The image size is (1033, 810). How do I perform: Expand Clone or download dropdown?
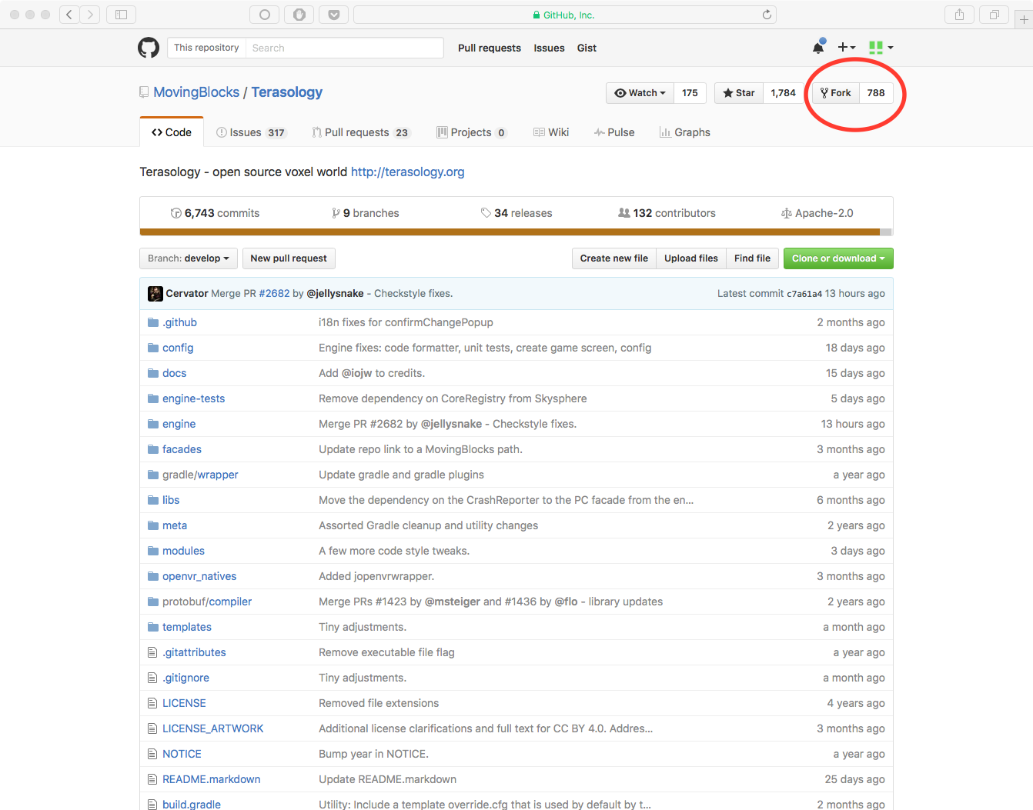(838, 258)
